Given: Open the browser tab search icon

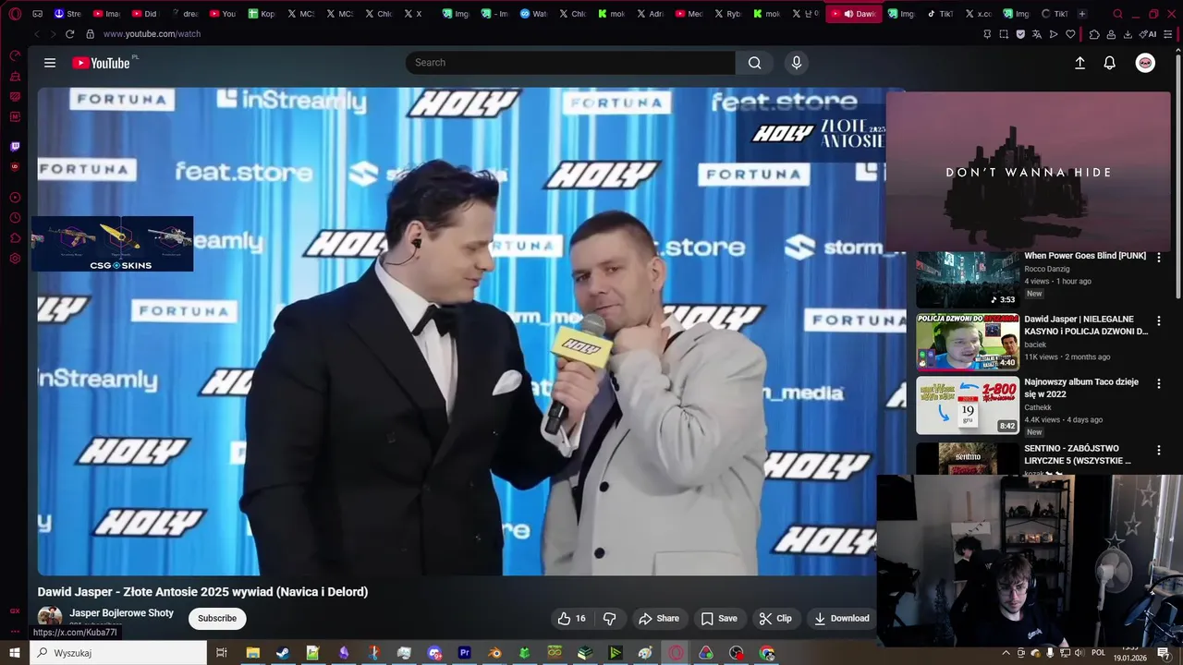Looking at the screenshot, I should coord(1117,14).
